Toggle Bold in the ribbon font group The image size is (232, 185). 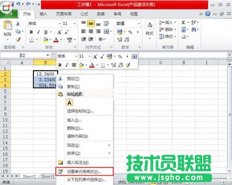[31, 32]
